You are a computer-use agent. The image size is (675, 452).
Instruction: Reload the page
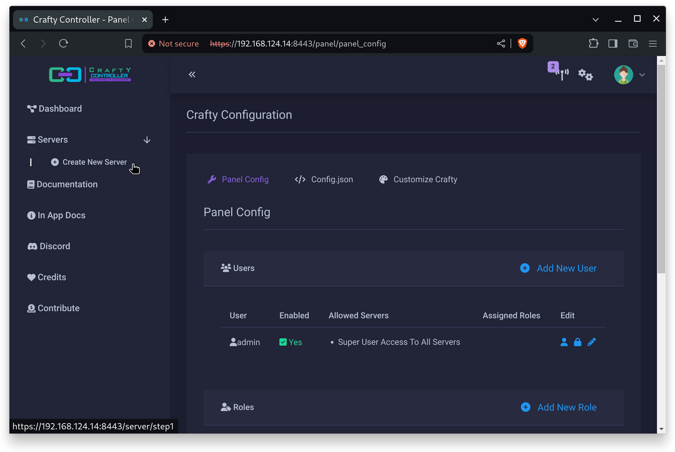tap(63, 44)
